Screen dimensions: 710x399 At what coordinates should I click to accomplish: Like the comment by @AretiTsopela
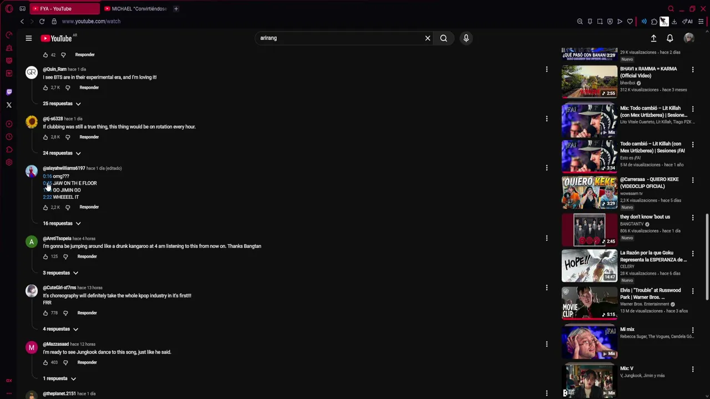45,257
